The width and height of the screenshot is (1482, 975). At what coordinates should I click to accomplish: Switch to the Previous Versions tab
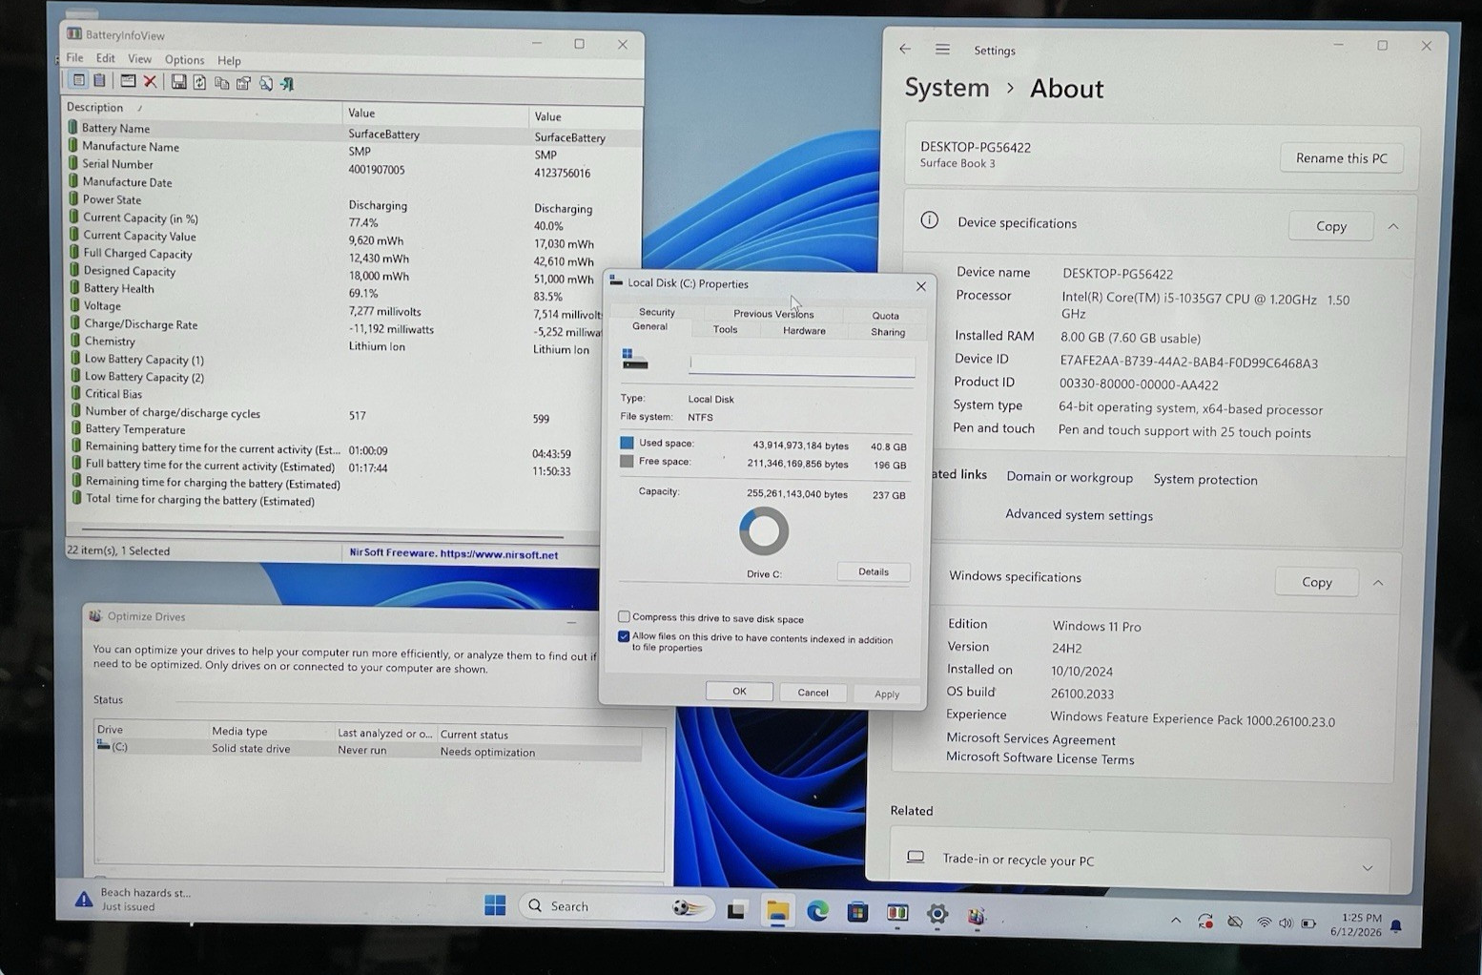pyautogui.click(x=773, y=313)
